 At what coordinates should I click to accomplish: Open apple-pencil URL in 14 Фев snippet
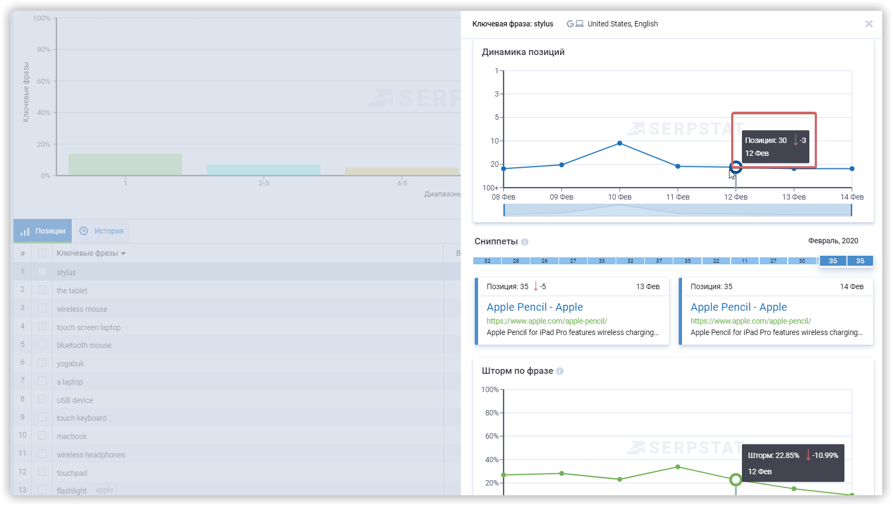point(751,321)
